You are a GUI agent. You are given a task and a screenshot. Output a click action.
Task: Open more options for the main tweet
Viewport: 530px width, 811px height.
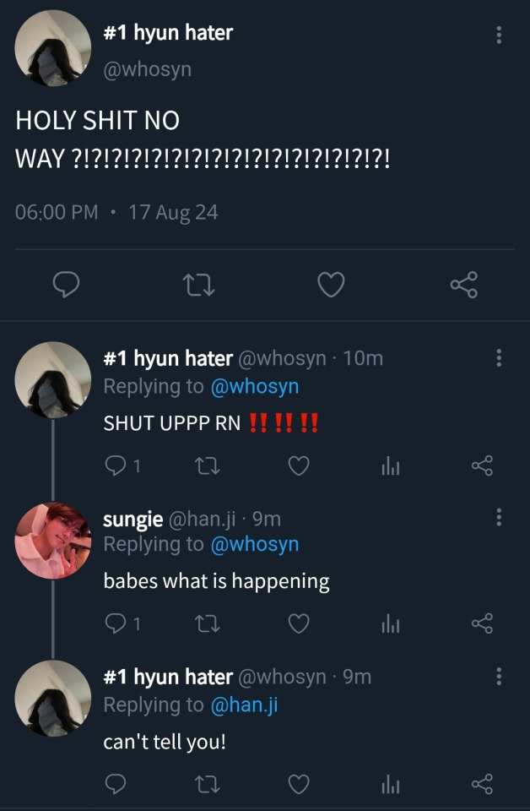tap(499, 35)
